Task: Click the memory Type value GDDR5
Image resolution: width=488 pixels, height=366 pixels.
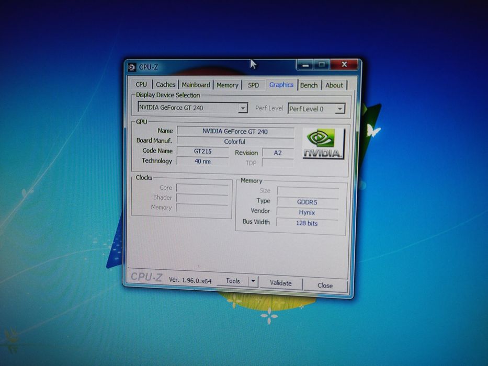Action: point(308,202)
